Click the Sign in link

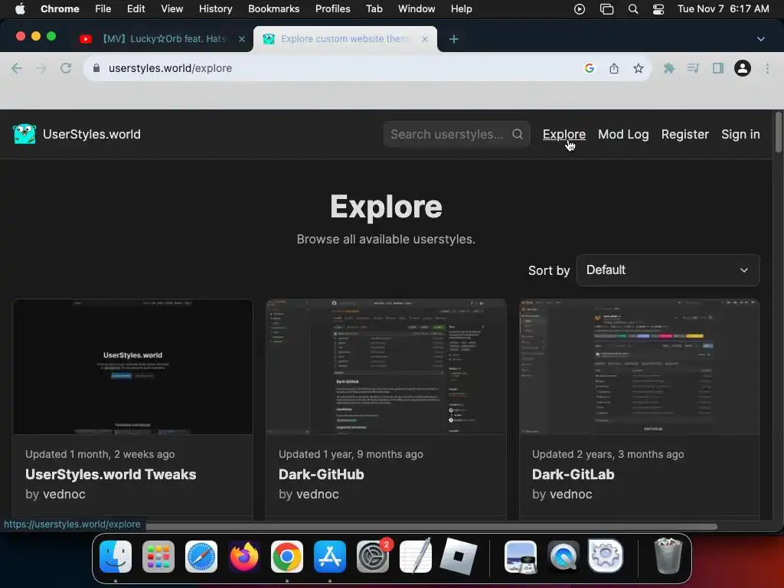tap(740, 134)
